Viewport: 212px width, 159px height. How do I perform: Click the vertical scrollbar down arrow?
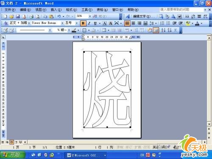[209, 124]
